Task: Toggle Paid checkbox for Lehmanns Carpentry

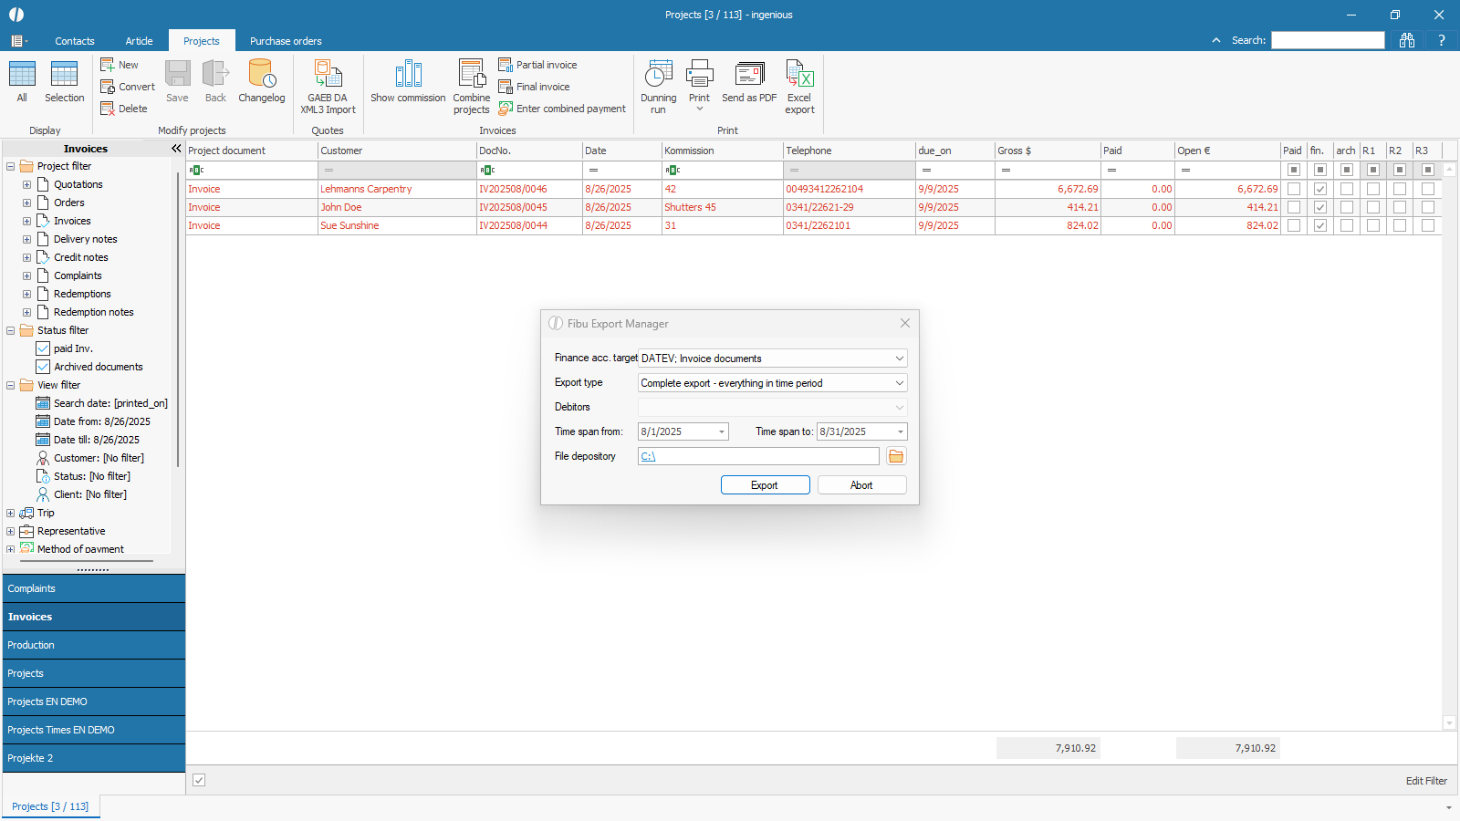Action: tap(1293, 189)
